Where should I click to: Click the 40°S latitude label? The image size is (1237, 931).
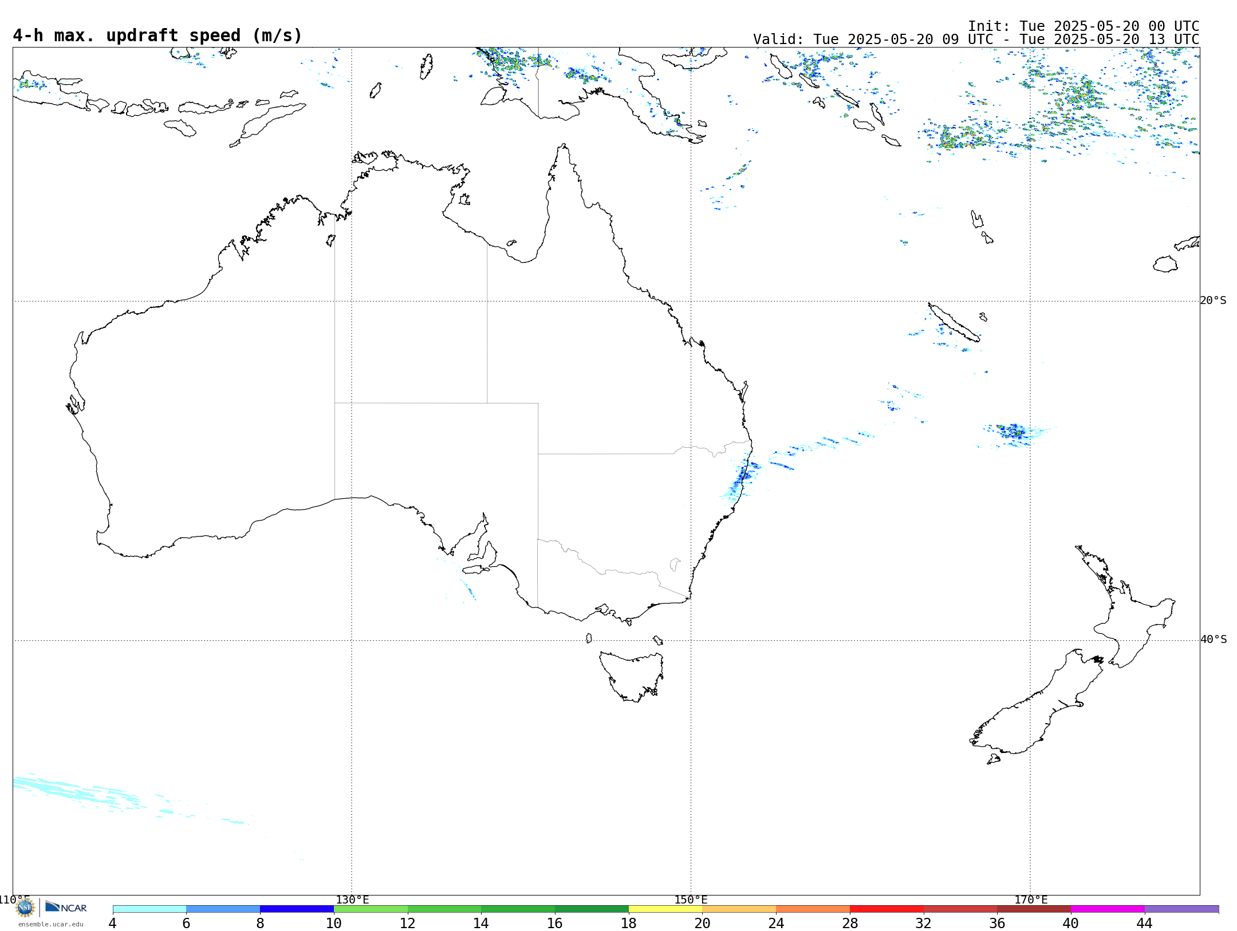pyautogui.click(x=1214, y=640)
